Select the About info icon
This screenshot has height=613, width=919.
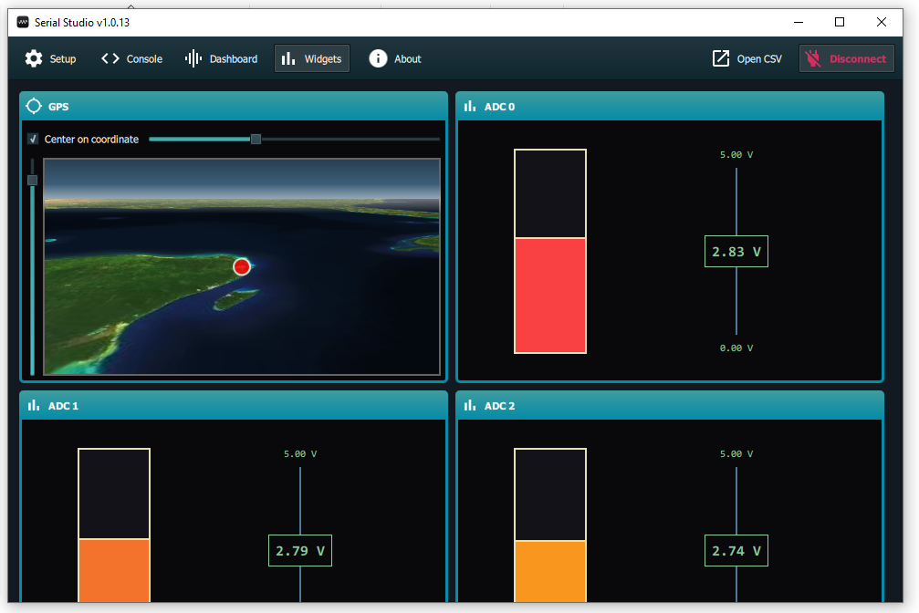click(x=377, y=57)
